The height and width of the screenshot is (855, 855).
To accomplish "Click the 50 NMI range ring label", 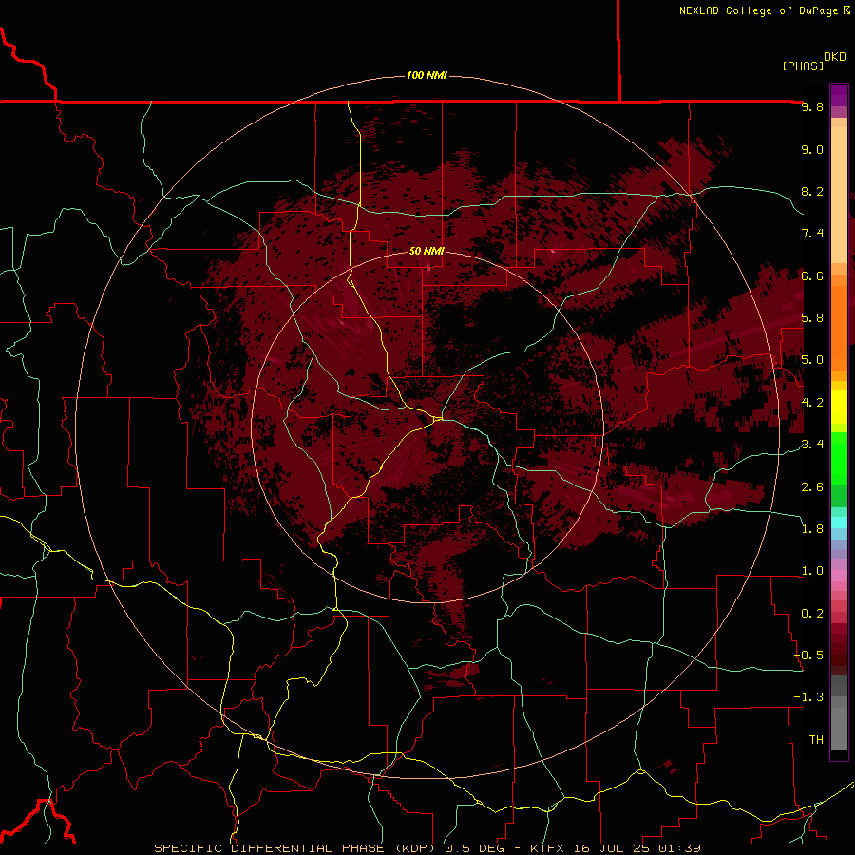I will click(427, 251).
